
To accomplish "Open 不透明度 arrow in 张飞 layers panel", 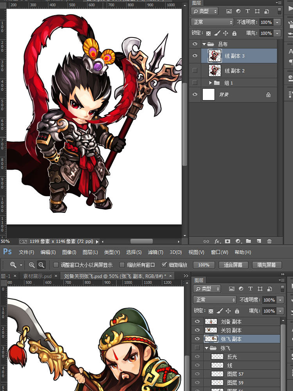I will 280,300.
